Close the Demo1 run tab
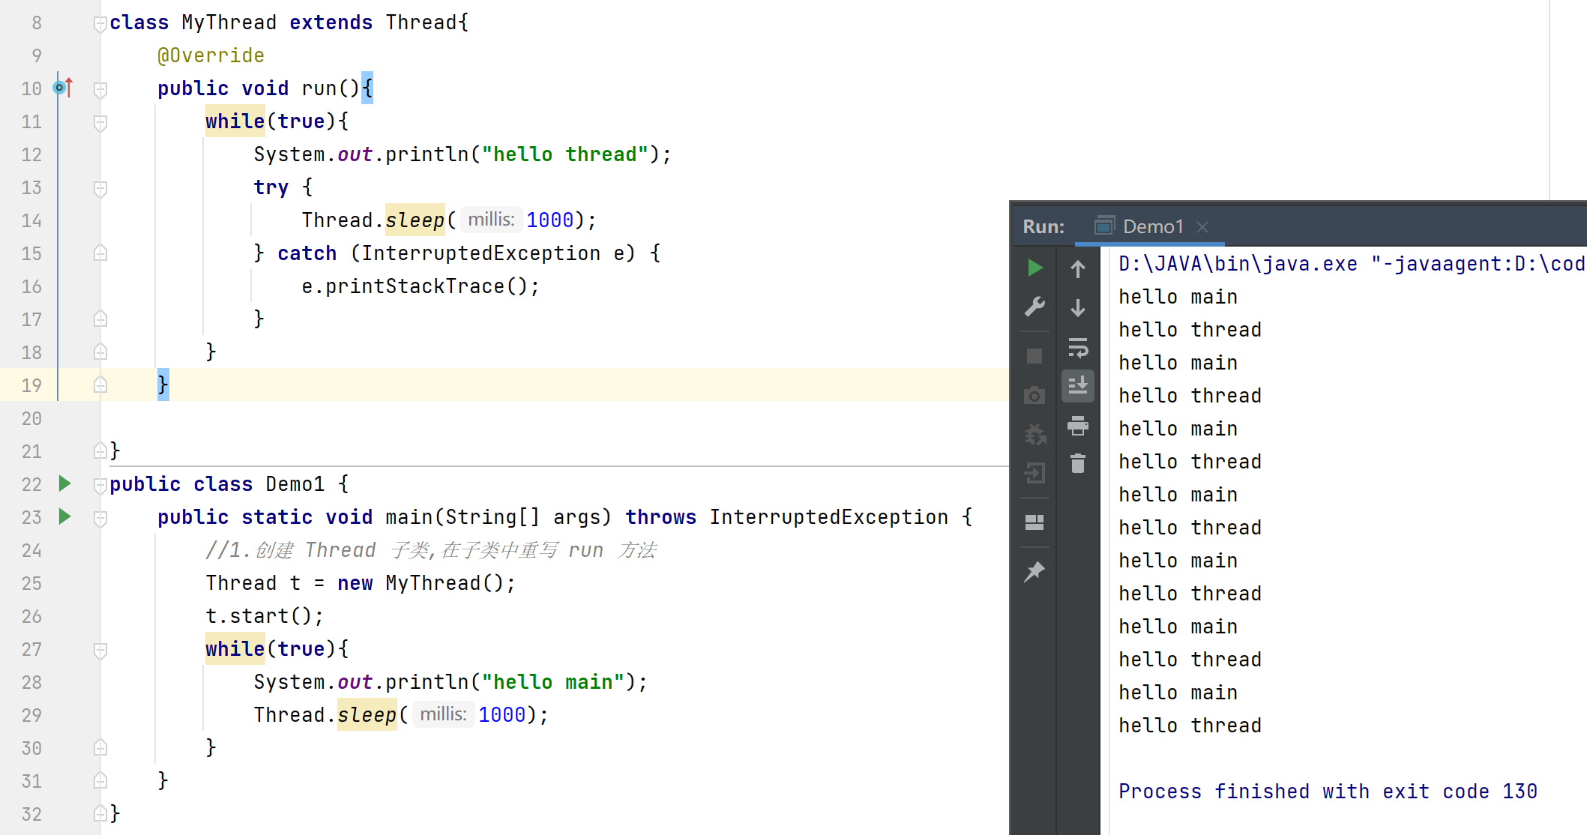1587x835 pixels. (x=1202, y=226)
